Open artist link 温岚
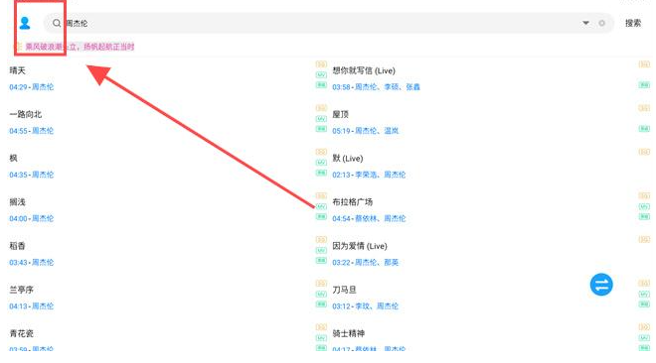Viewport: 656px width, 363px height. point(392,131)
